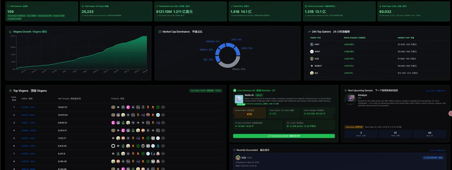The image size is (452, 170).
Task: Open the rank 1 wallet address link
Action: [x=28, y=107]
